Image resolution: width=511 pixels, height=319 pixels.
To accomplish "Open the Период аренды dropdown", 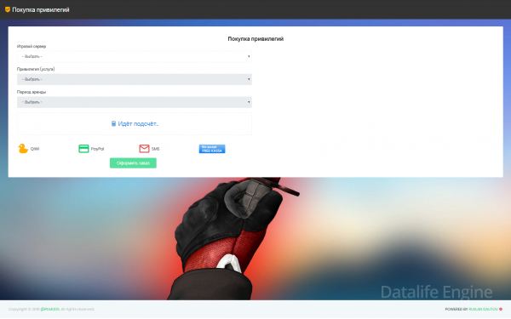I will [135, 102].
